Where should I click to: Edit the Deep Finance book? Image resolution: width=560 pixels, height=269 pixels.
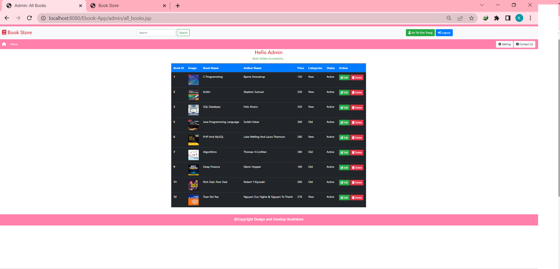344,168
